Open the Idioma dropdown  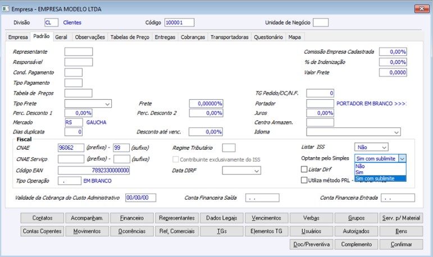(396, 132)
